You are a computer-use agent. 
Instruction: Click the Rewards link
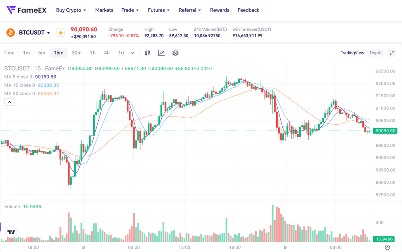[x=220, y=10]
